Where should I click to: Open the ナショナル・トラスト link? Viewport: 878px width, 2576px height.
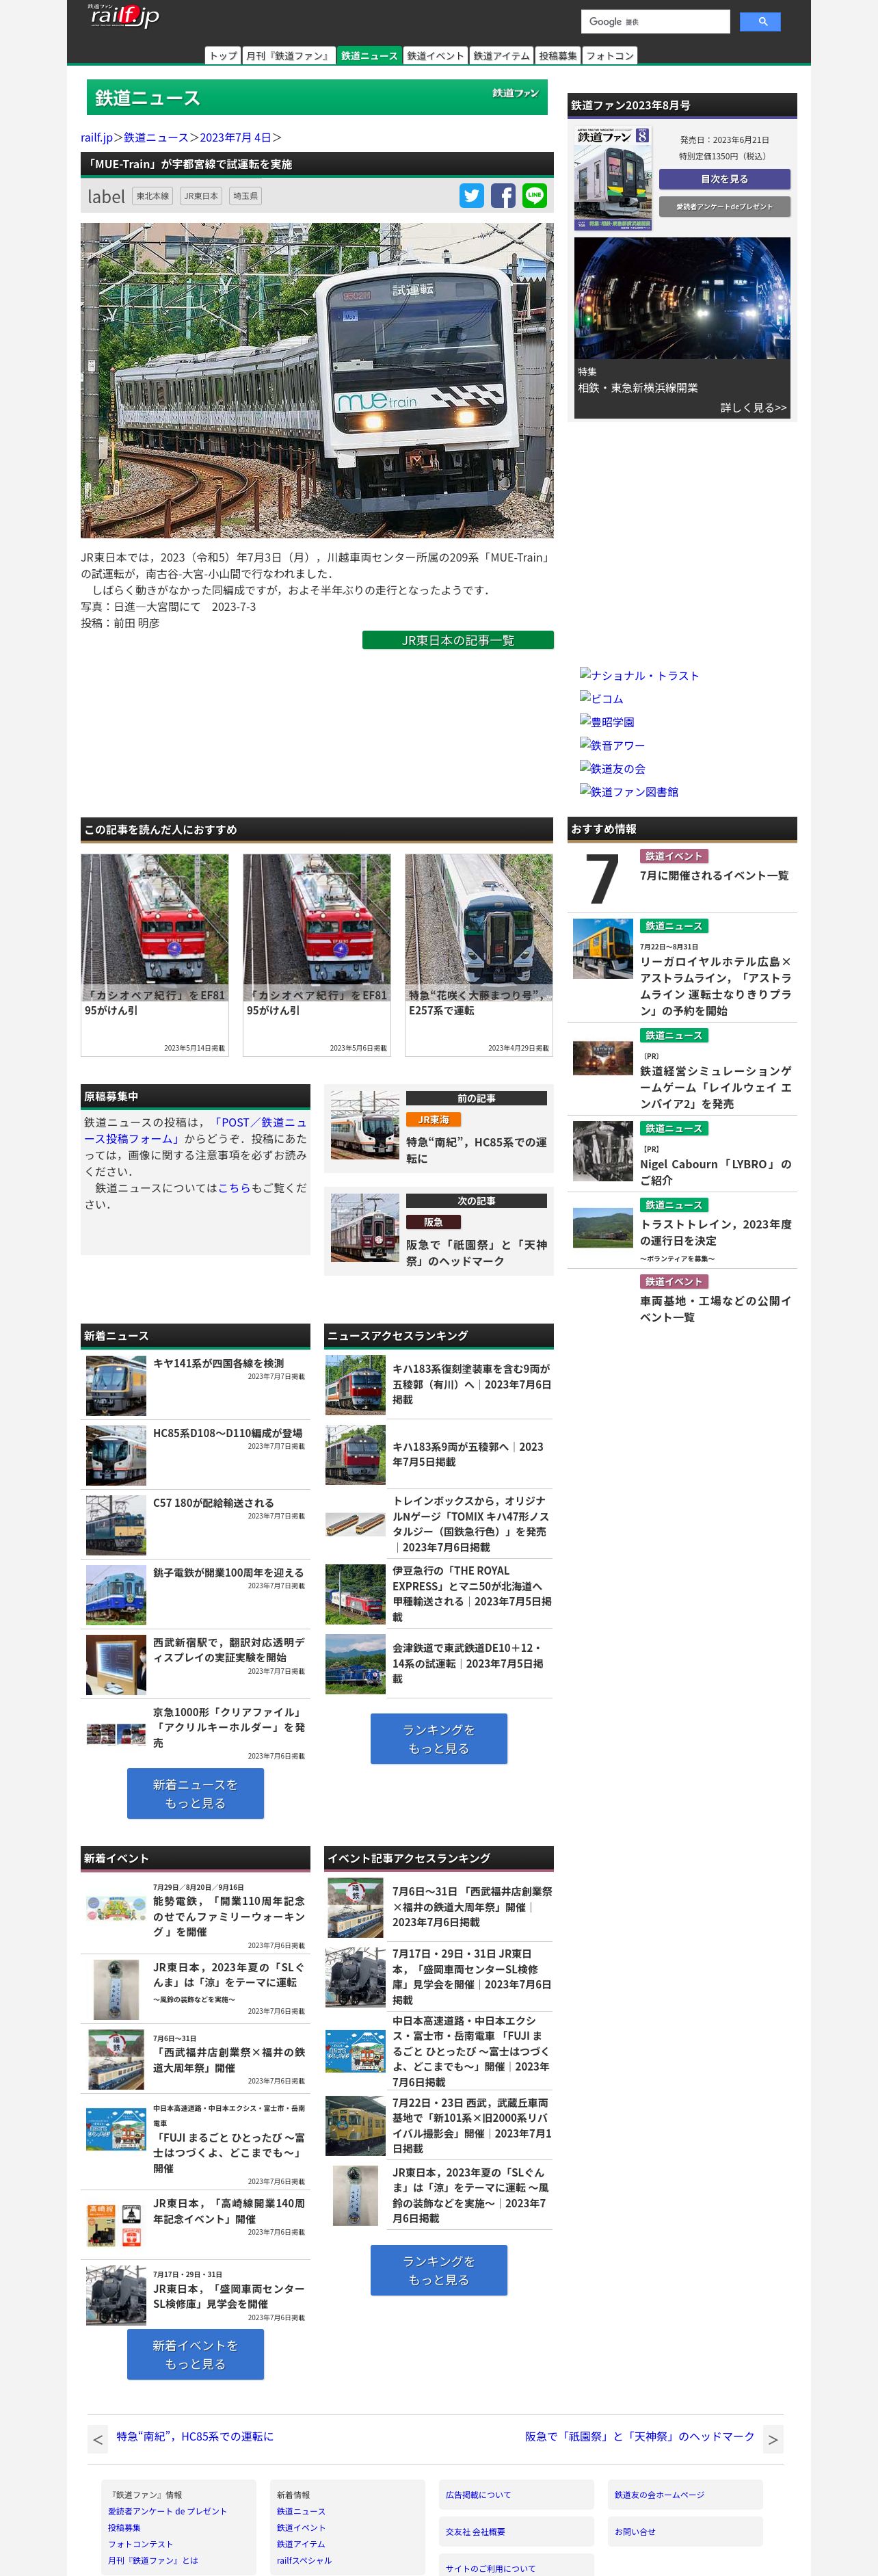(x=639, y=676)
